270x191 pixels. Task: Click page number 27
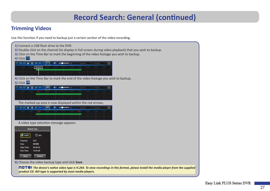point(262,187)
